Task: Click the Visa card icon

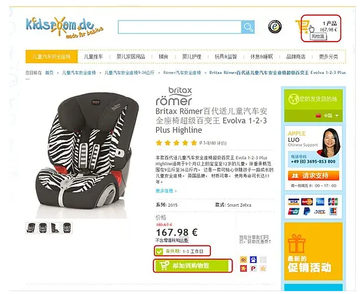Action: [293, 202]
